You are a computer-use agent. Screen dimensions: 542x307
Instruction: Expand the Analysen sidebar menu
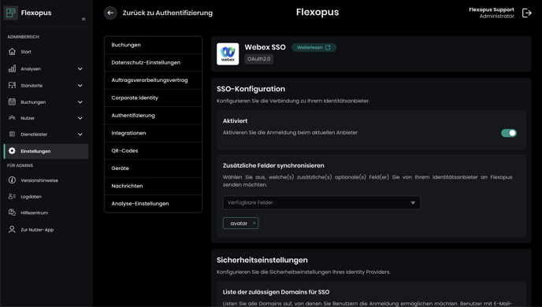coord(80,68)
